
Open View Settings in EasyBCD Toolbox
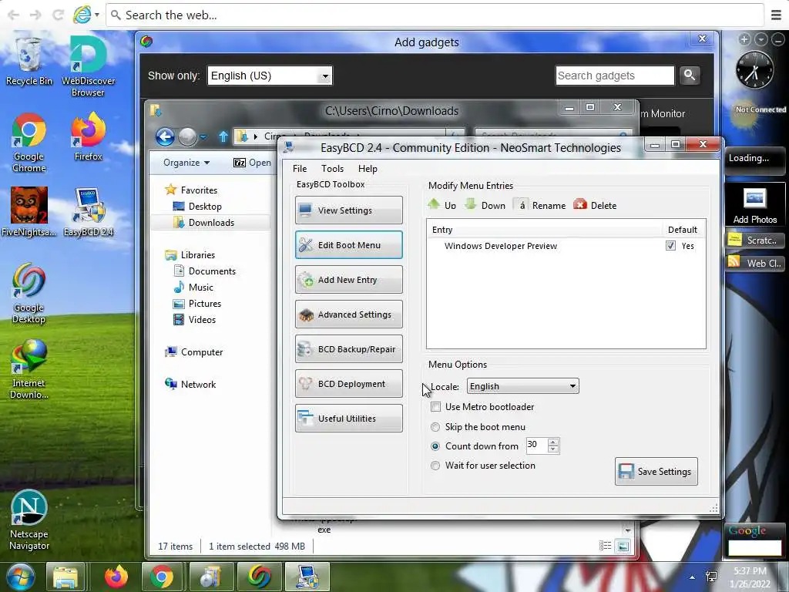(x=349, y=210)
